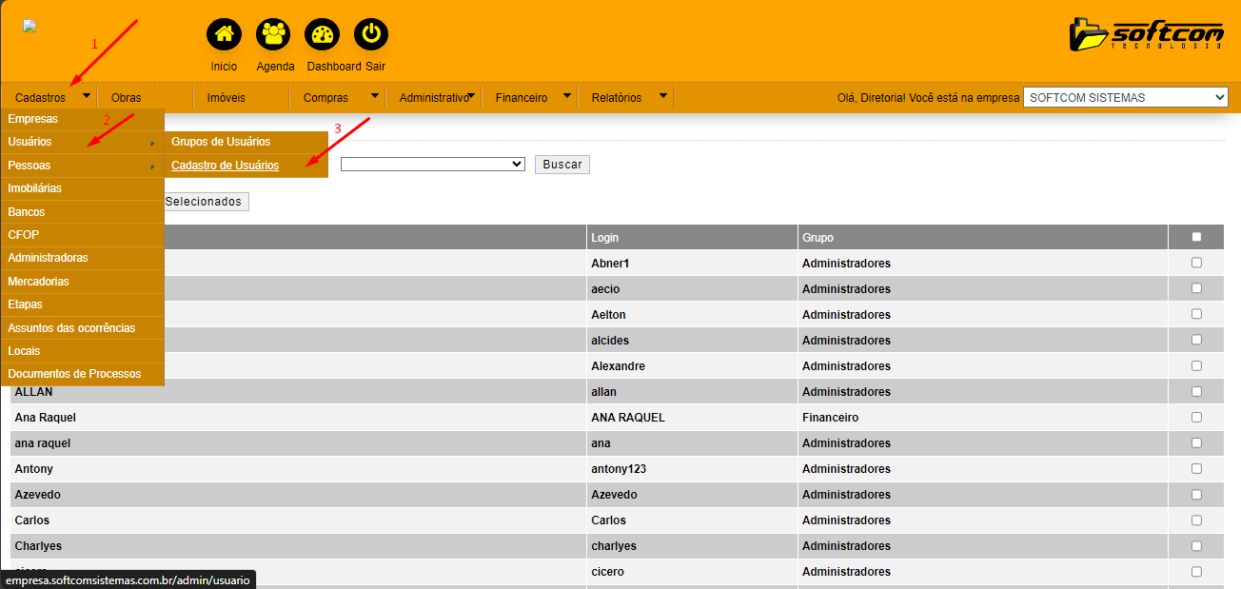Click the Inicio home icon
The image size is (1241, 589).
pos(224,35)
